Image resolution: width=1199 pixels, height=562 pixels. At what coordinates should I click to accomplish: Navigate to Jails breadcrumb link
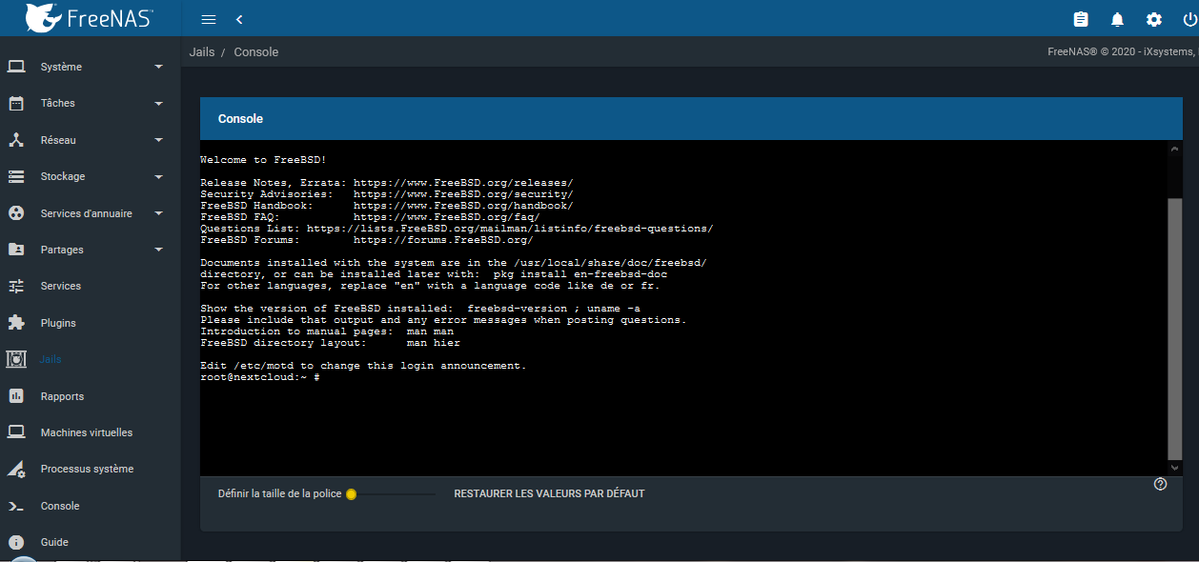[202, 52]
